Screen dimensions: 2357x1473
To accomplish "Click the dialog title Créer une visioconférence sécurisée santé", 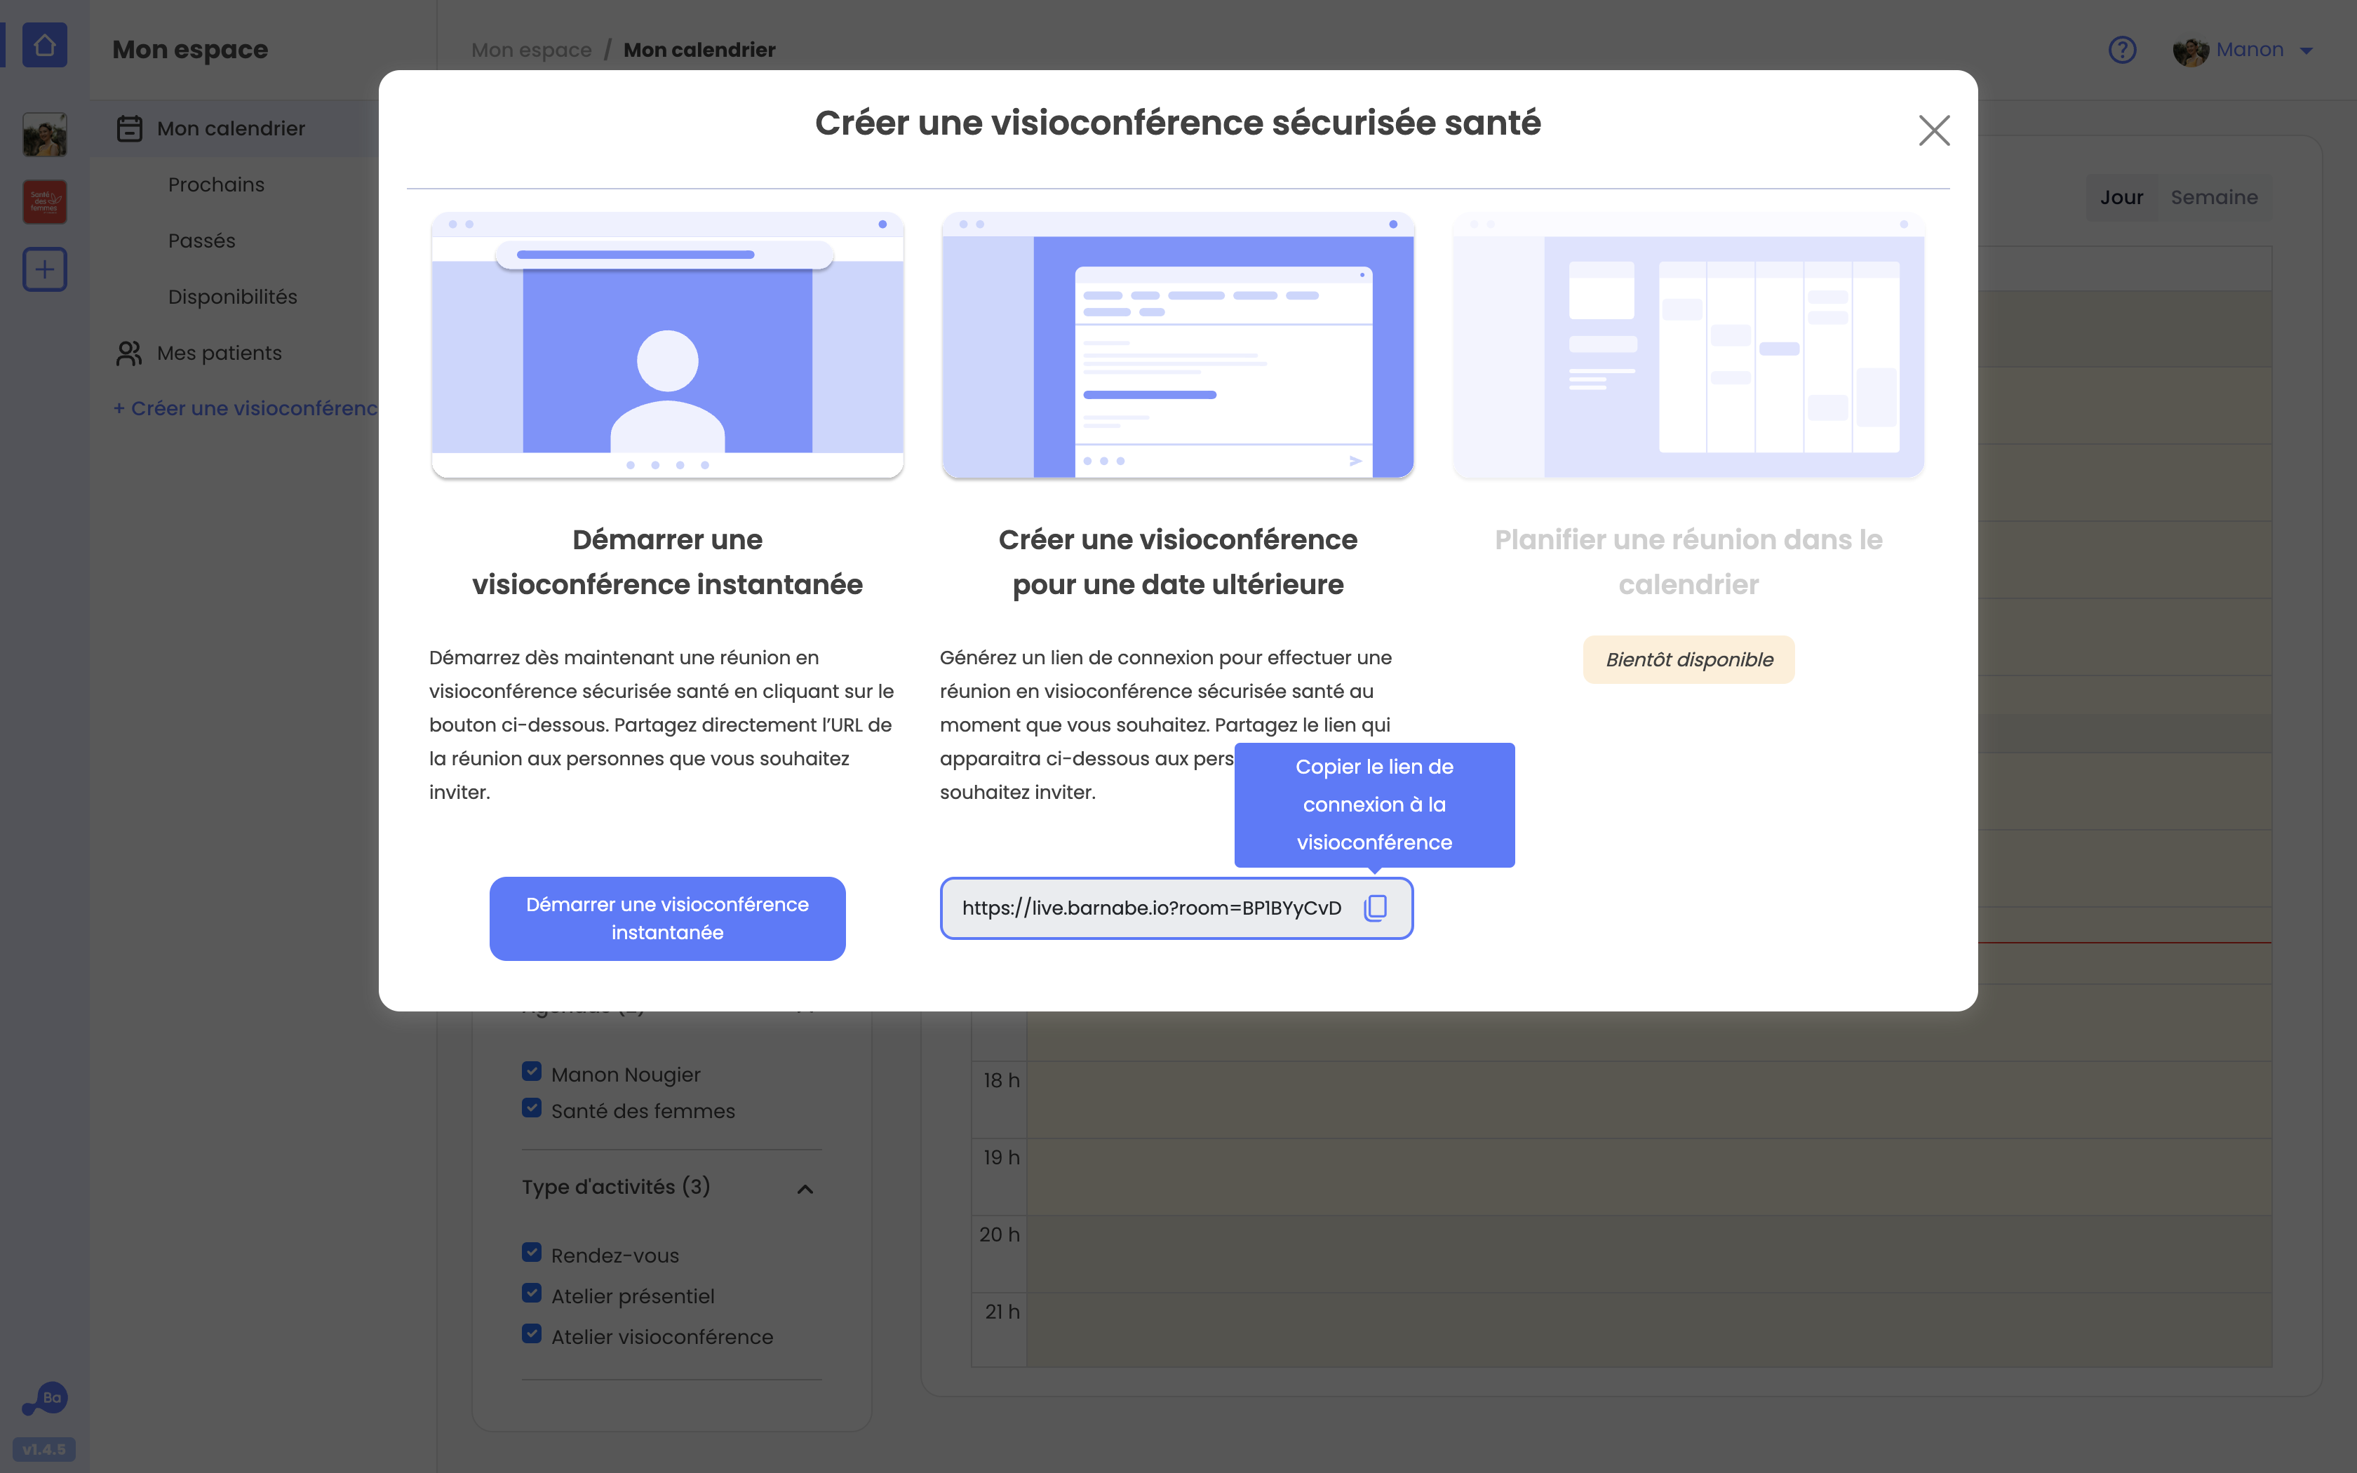I will pos(1178,123).
